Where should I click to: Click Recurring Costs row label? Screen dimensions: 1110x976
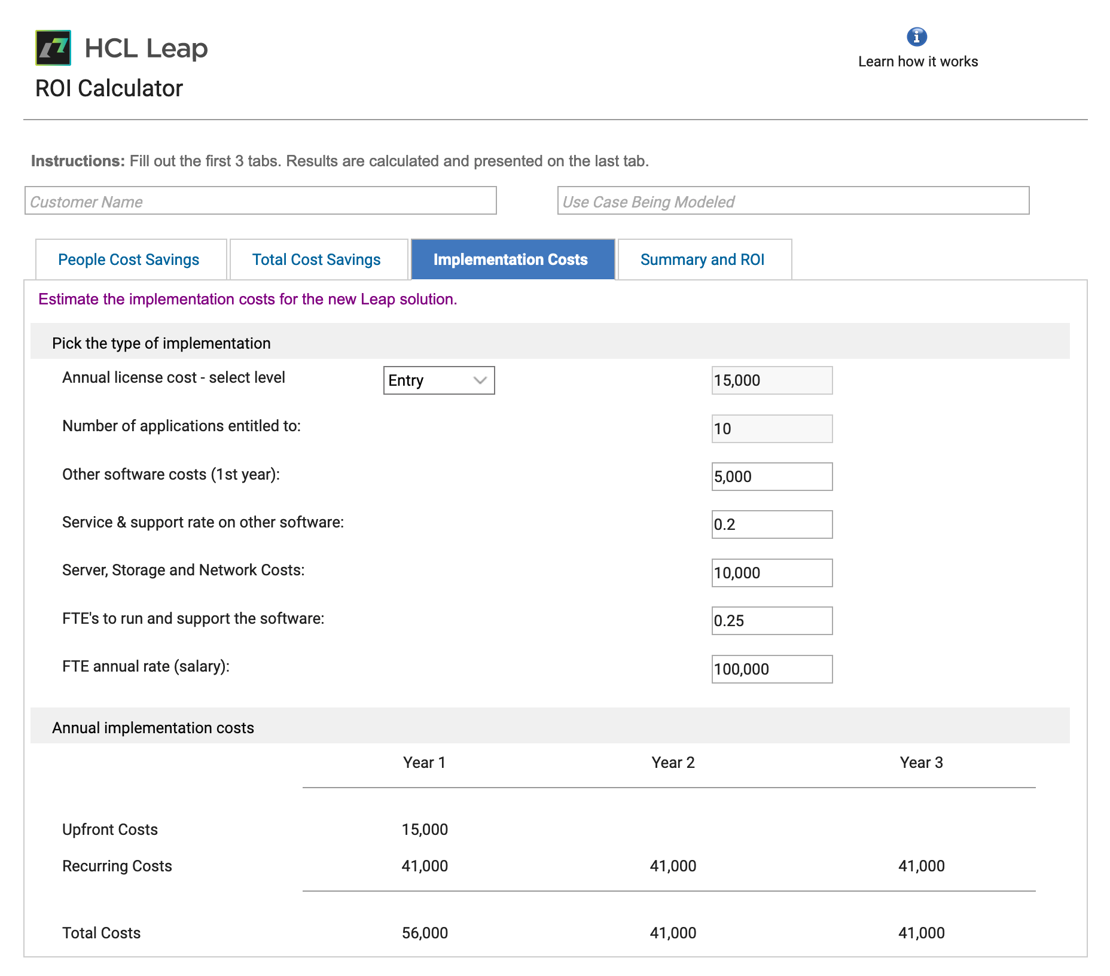[117, 866]
